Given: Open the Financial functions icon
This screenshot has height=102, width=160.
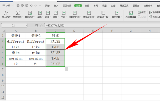Looking at the screenshot, I should (48, 13).
